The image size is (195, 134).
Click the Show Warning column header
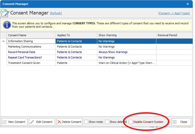pos(127,35)
